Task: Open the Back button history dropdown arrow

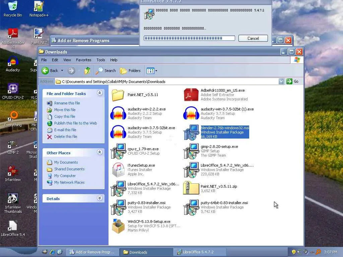Action: [62, 71]
